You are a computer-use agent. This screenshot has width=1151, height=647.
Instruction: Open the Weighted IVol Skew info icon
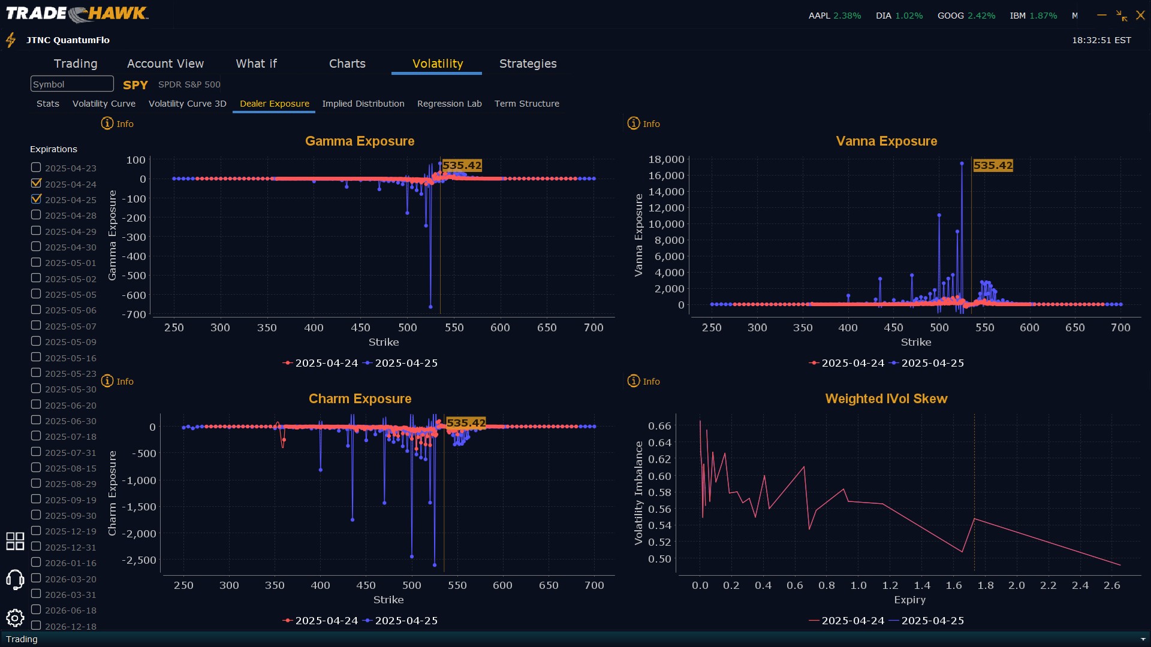coord(634,381)
